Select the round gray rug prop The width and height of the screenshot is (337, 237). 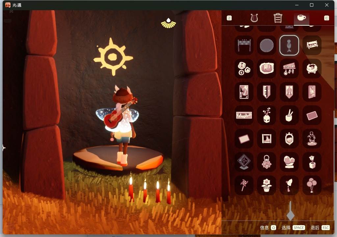[x=267, y=45]
